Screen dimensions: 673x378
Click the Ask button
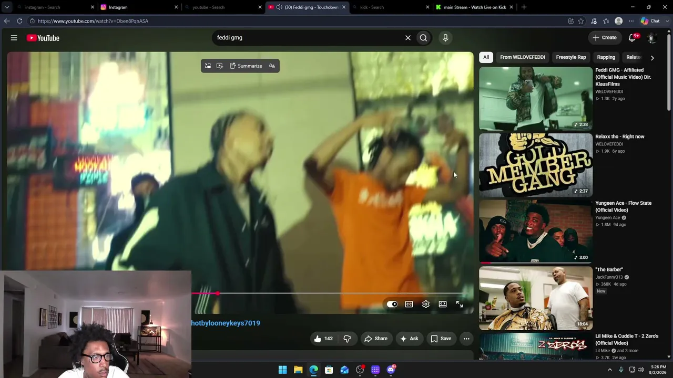pos(410,339)
